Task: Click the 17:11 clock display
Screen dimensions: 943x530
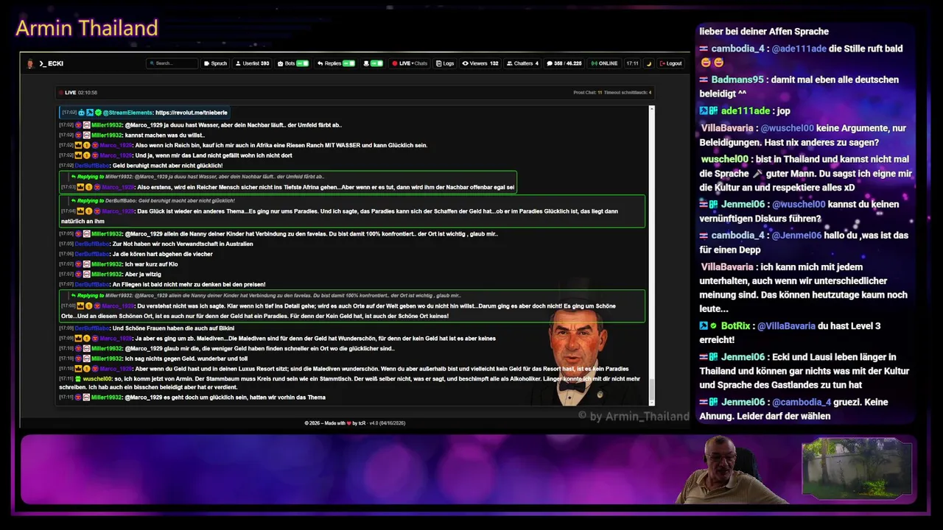Action: [632, 63]
